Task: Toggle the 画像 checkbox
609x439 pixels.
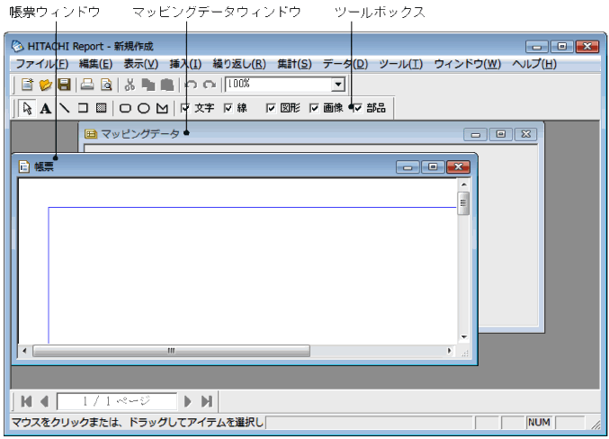Action: [x=314, y=108]
